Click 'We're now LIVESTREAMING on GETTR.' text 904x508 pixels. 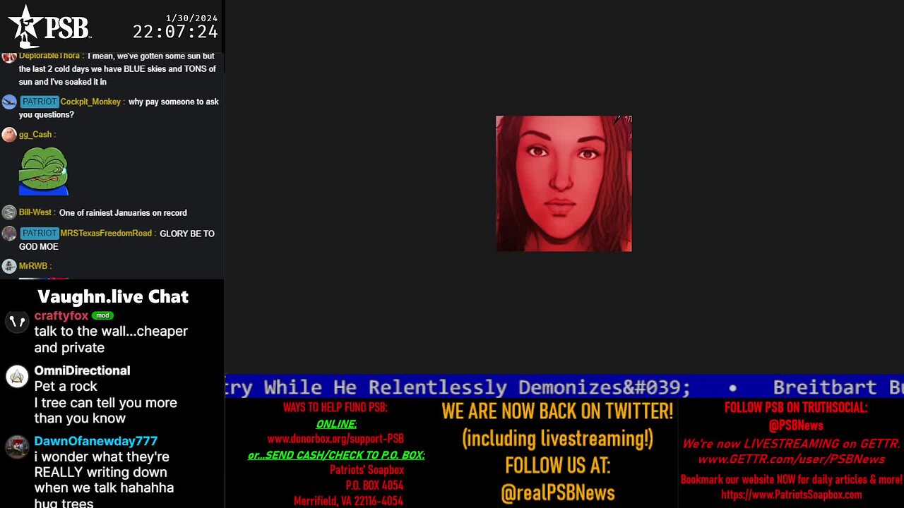(x=791, y=444)
